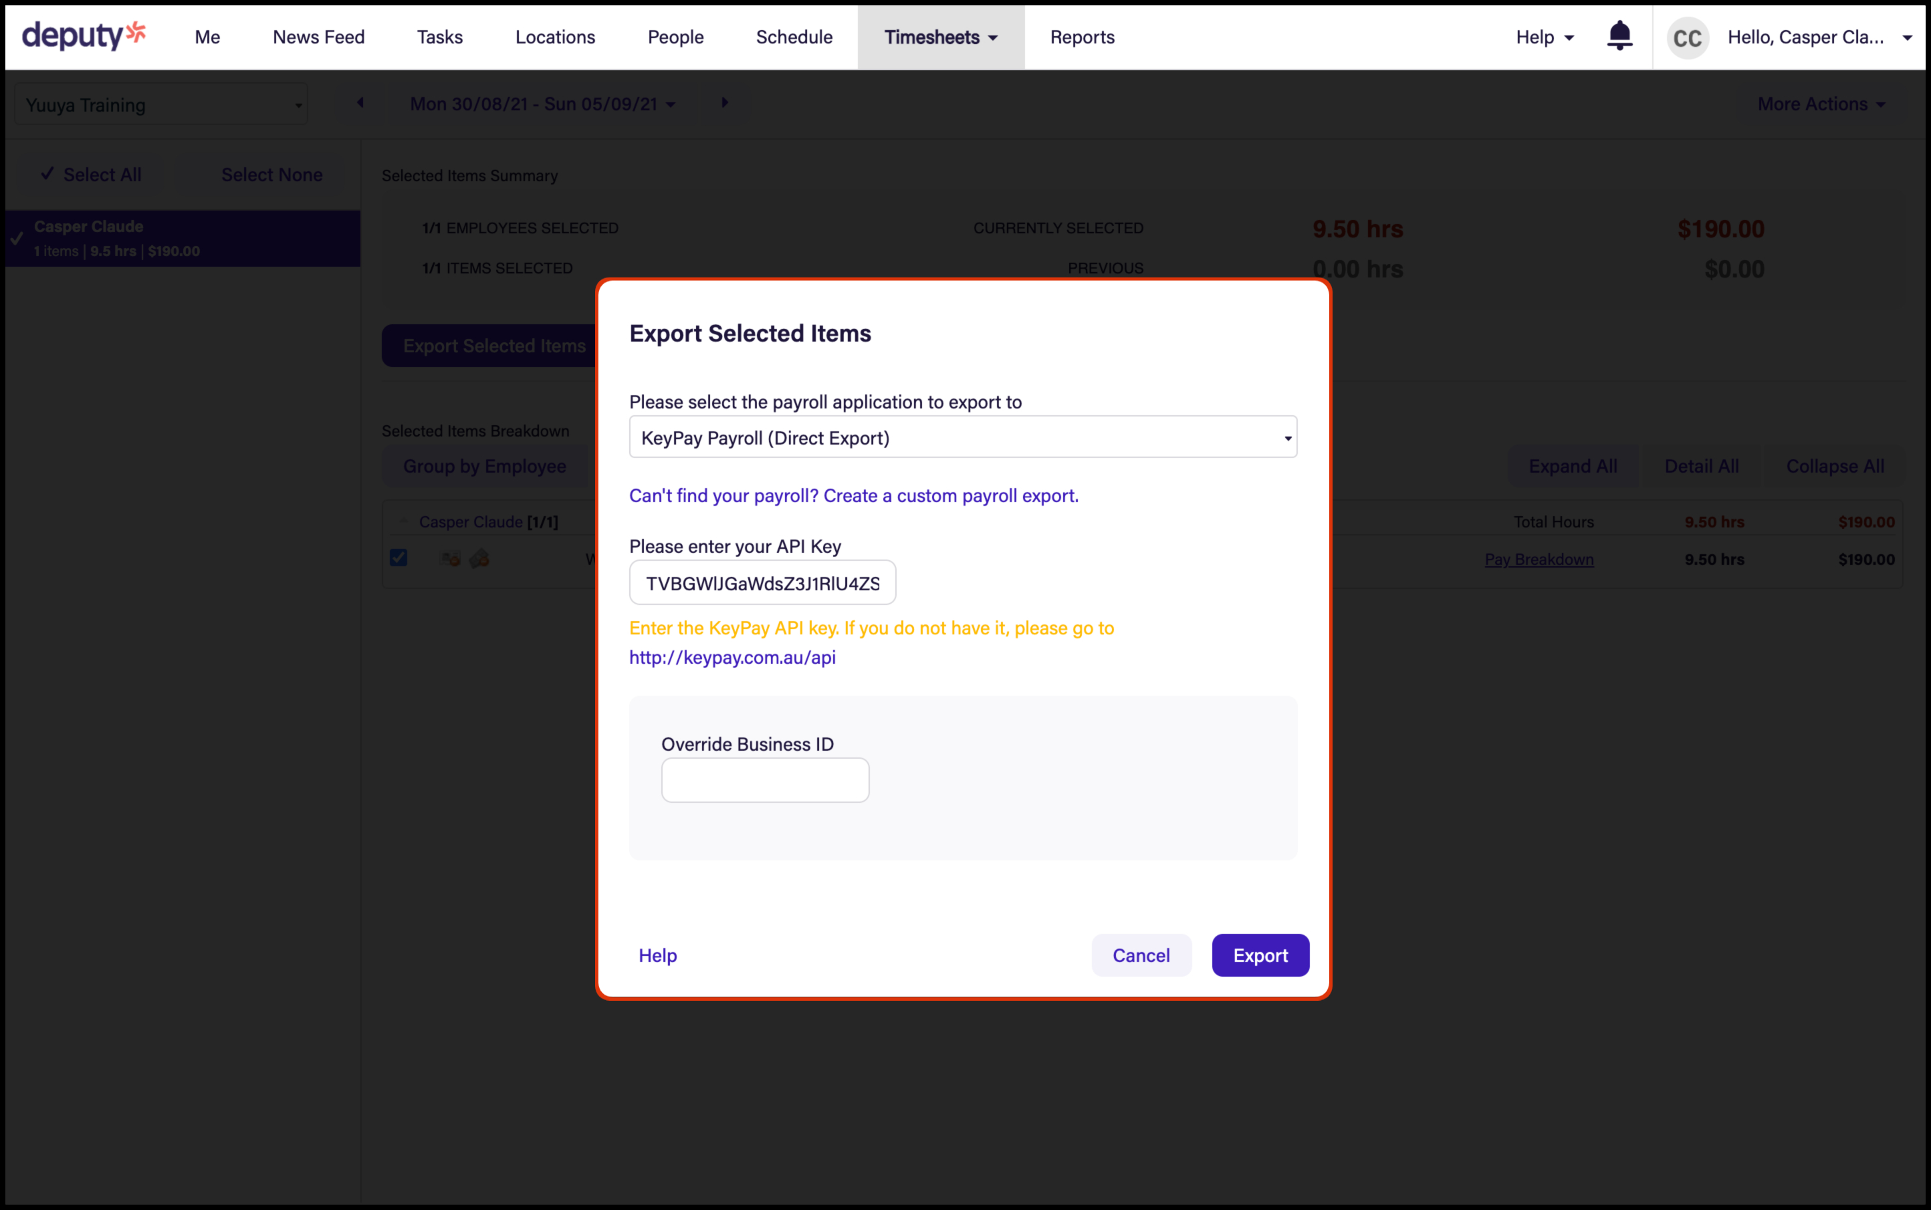Go to People page
This screenshot has height=1210, width=1931.
675,37
